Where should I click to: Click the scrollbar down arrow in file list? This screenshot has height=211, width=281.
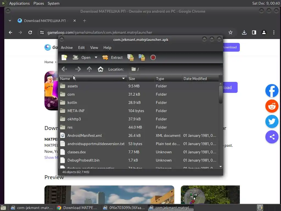pyautogui.click(x=221, y=166)
